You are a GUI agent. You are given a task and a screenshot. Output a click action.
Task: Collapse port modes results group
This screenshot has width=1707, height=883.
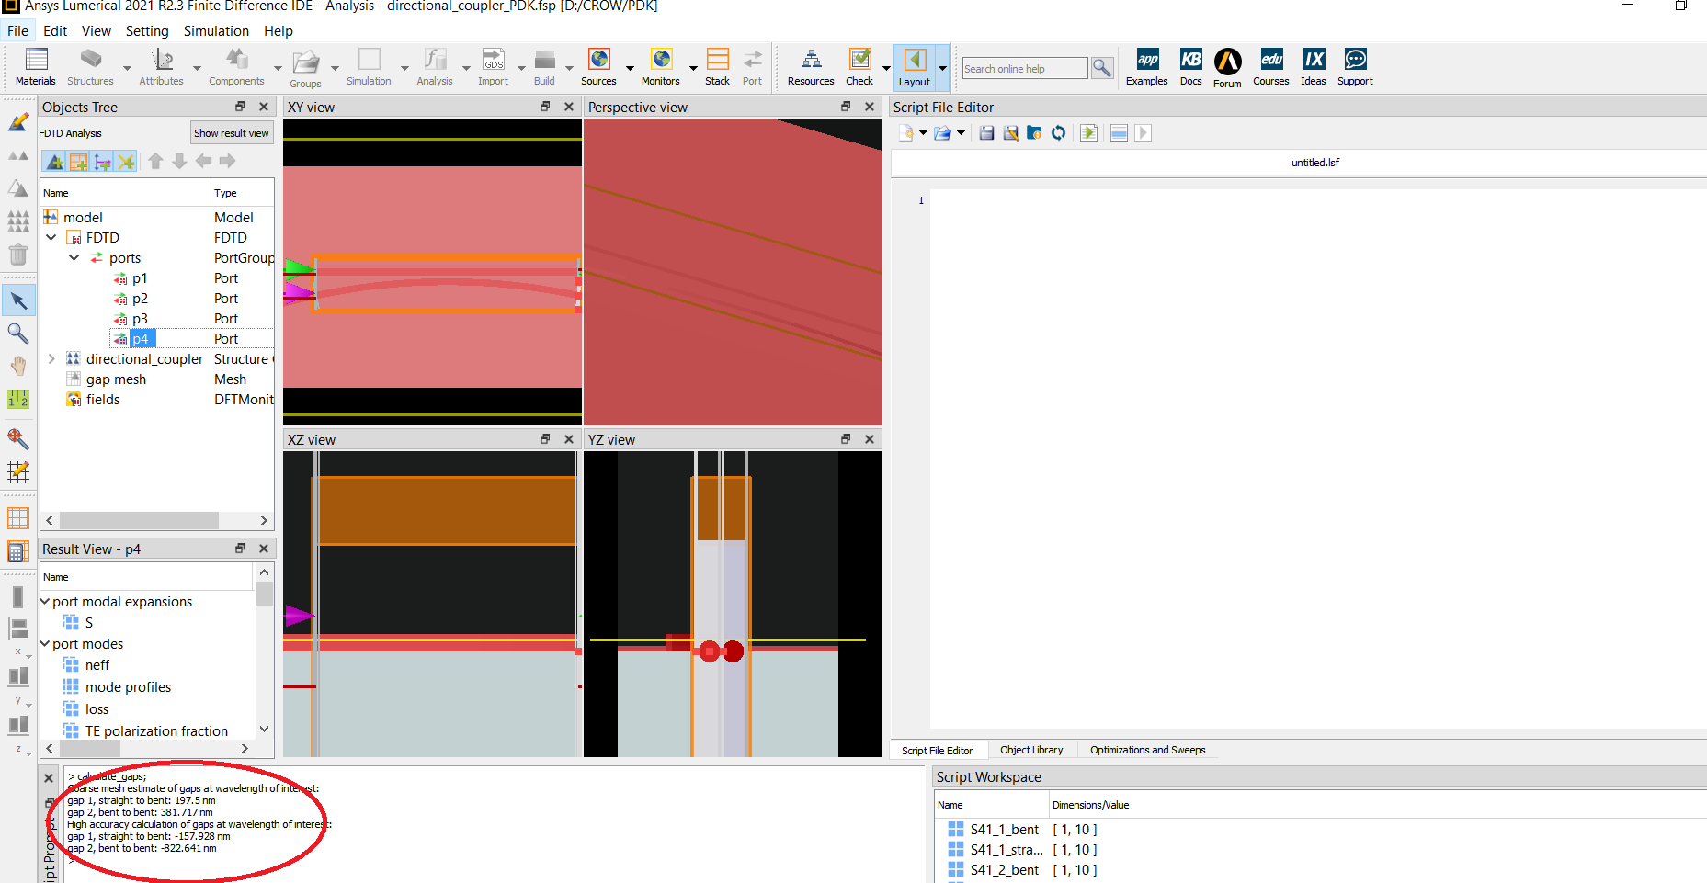45,643
